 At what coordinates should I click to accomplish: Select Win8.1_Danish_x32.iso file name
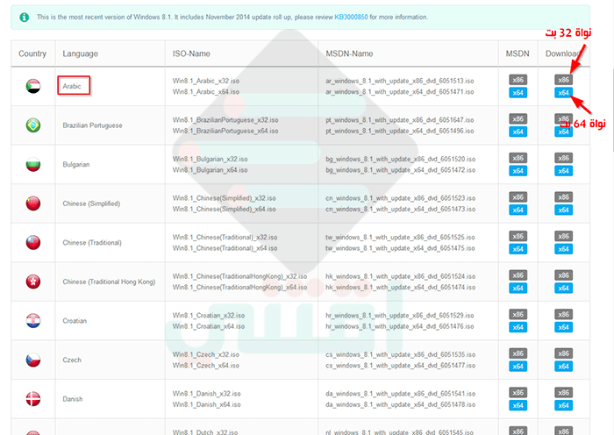click(207, 394)
